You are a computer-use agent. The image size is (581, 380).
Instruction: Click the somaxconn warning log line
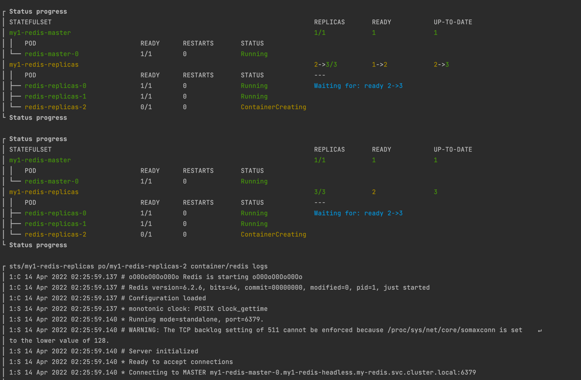[x=265, y=330]
